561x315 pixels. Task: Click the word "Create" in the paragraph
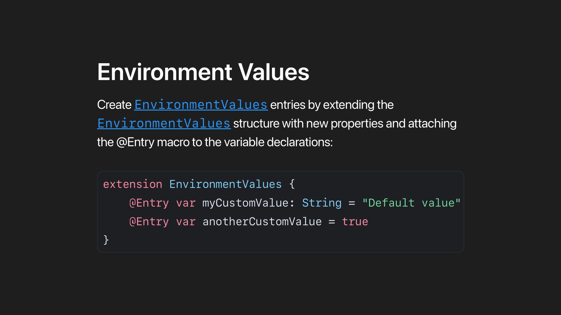tap(114, 105)
